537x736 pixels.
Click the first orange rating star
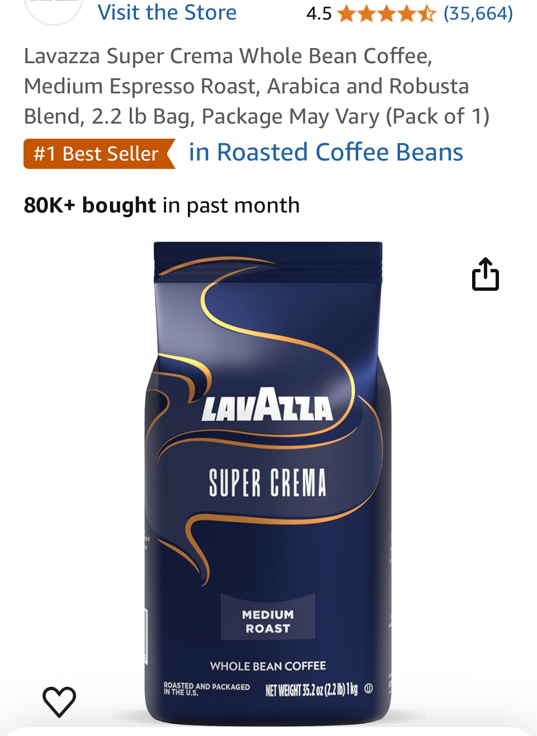click(x=347, y=13)
